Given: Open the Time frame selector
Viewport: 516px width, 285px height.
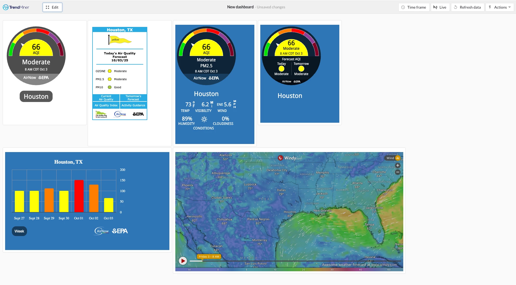Looking at the screenshot, I should [x=414, y=7].
